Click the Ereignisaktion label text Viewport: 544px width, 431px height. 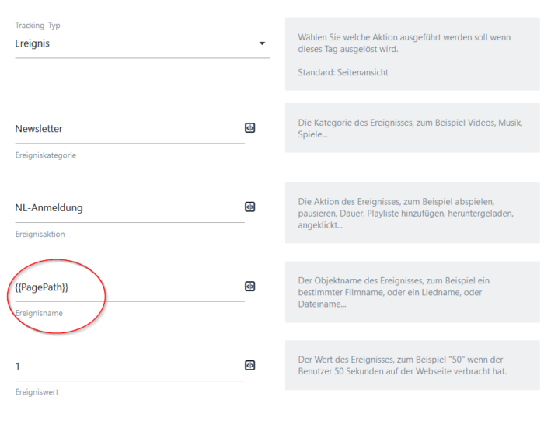click(40, 235)
